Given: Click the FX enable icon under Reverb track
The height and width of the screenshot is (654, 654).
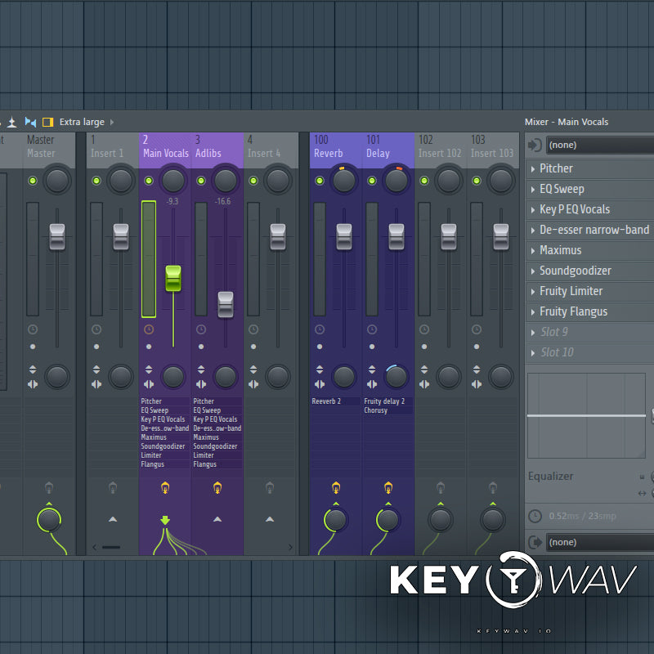Looking at the screenshot, I should click(335, 488).
